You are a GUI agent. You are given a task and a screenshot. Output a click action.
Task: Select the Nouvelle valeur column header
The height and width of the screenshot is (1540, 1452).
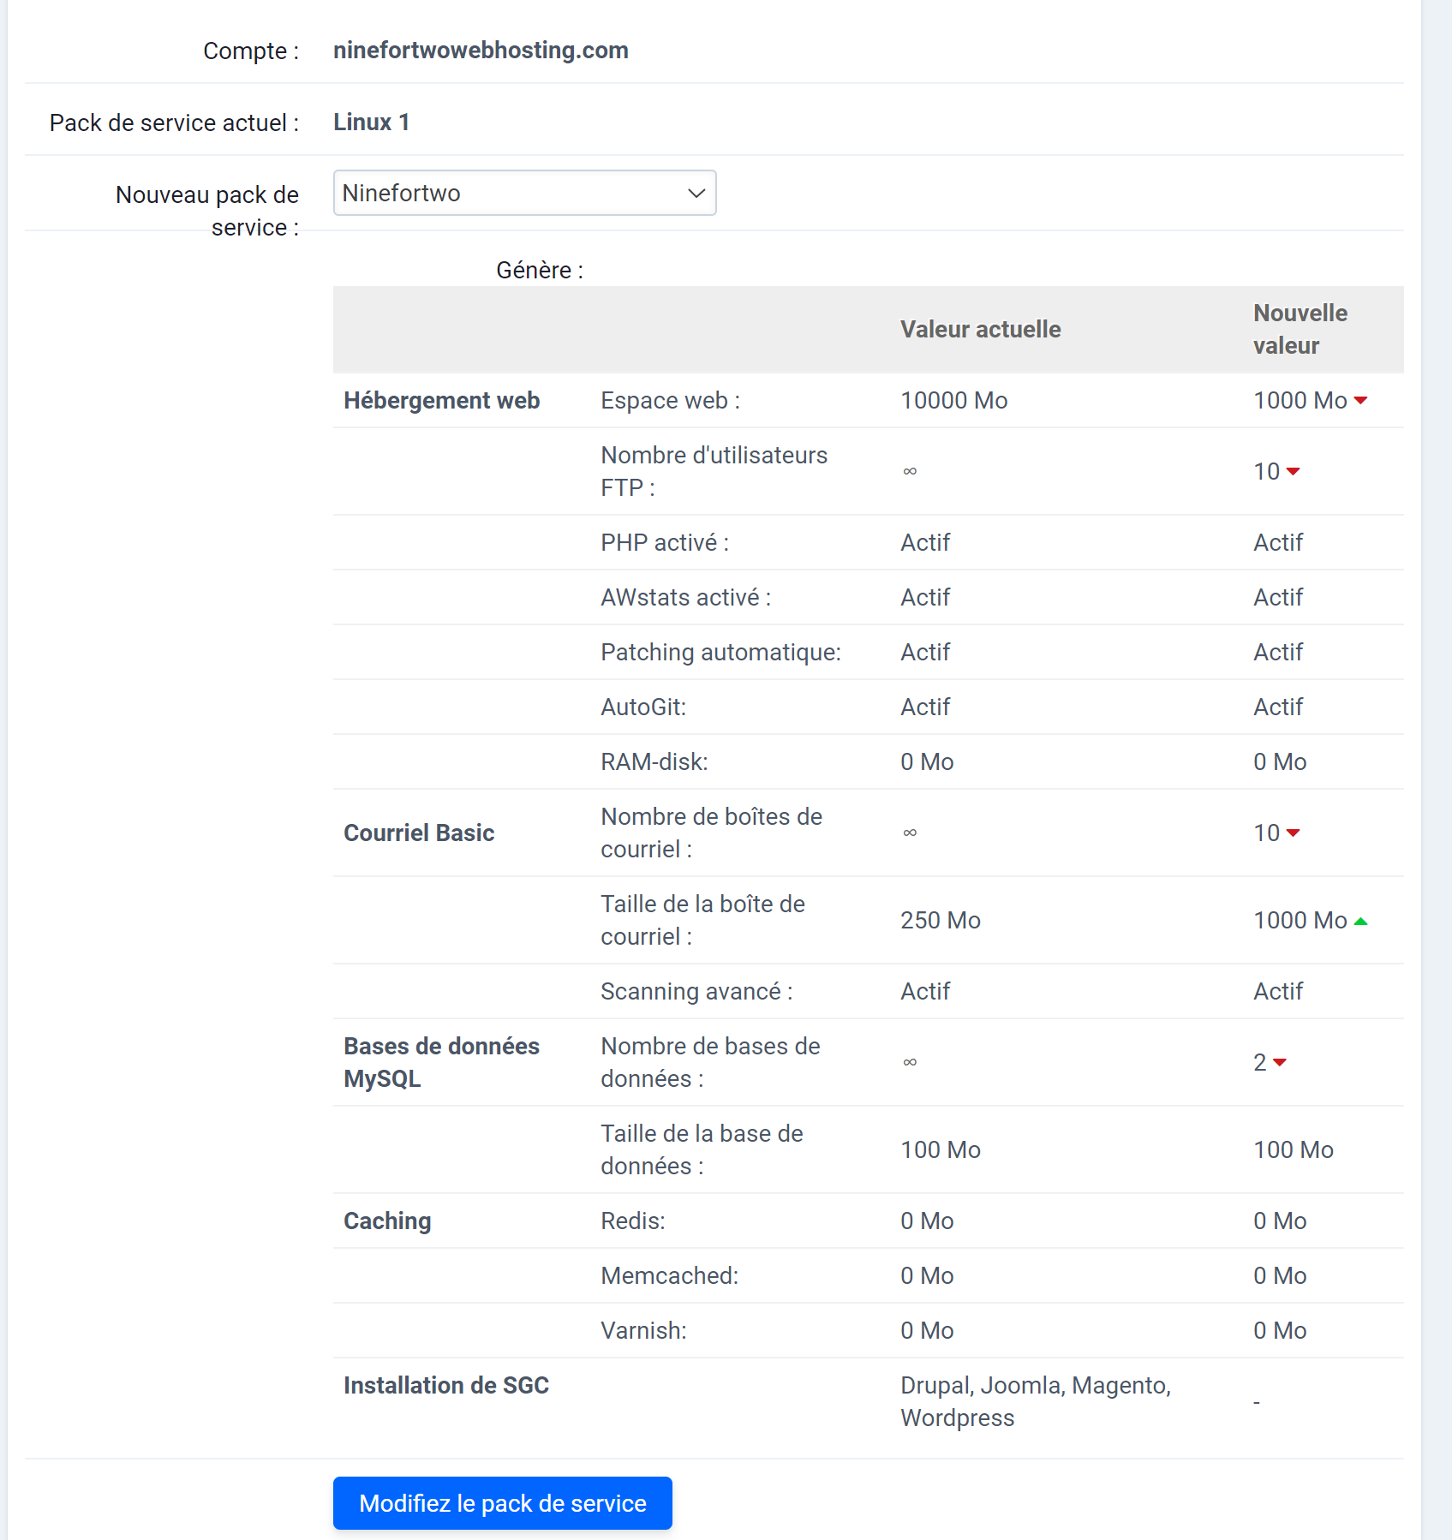click(x=1300, y=329)
